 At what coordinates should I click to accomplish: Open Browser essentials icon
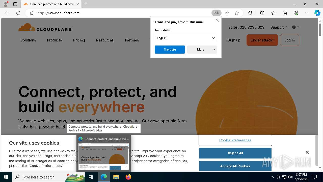pos(296,13)
